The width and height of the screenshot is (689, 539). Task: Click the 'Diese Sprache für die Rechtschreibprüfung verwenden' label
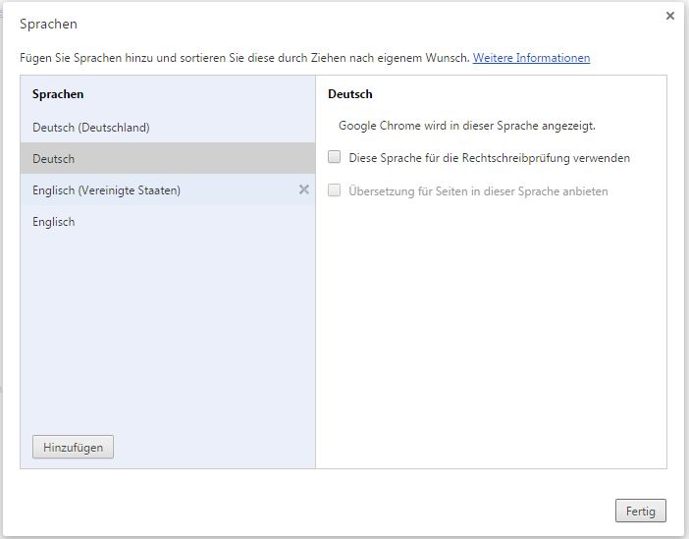click(489, 157)
